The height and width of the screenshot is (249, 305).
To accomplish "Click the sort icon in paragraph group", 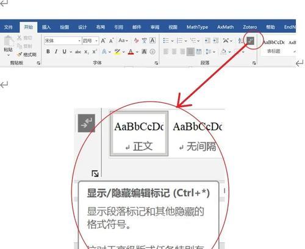I will (240, 41).
